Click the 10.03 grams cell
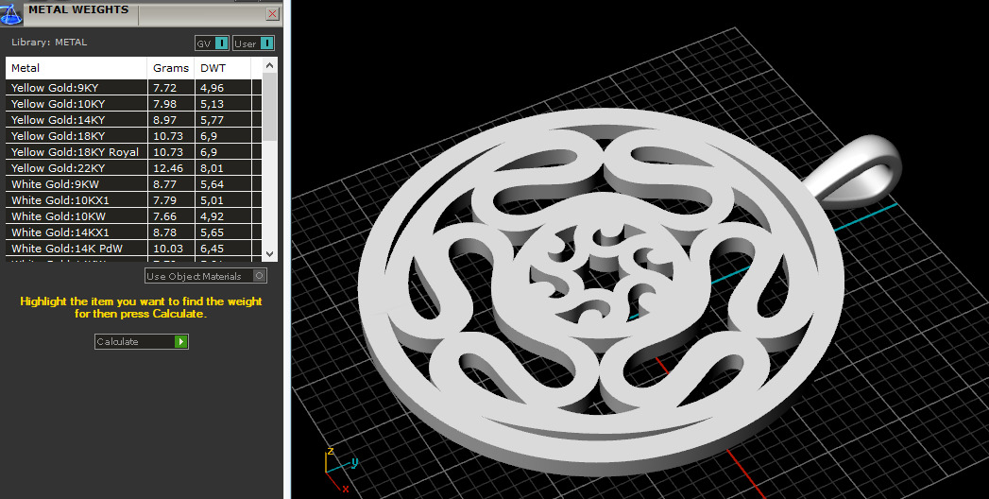 pos(171,249)
